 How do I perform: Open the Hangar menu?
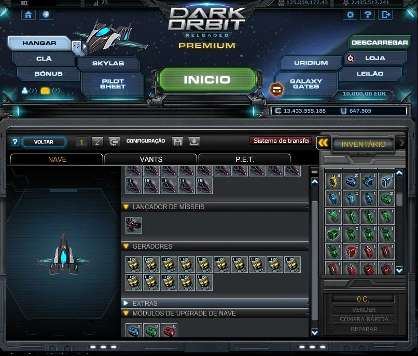pos(39,43)
